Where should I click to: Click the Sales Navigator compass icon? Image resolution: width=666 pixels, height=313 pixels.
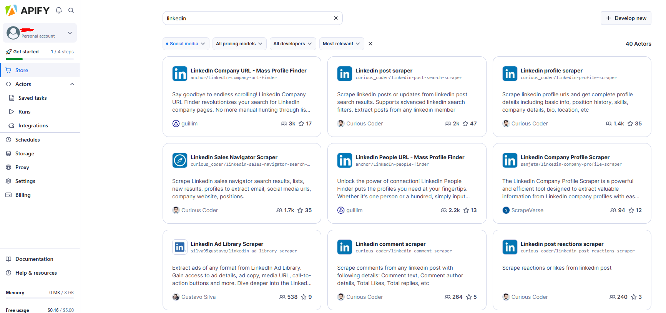180,160
